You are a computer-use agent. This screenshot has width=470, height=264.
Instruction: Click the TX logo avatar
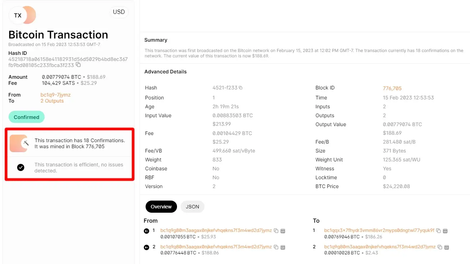pyautogui.click(x=22, y=15)
